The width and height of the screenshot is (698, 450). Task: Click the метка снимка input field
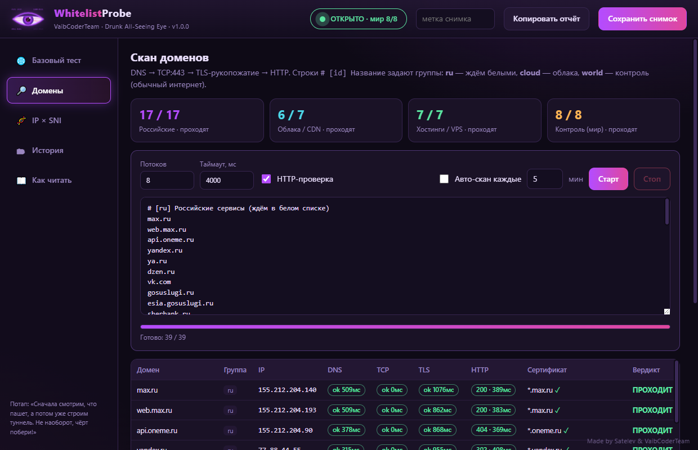click(455, 19)
